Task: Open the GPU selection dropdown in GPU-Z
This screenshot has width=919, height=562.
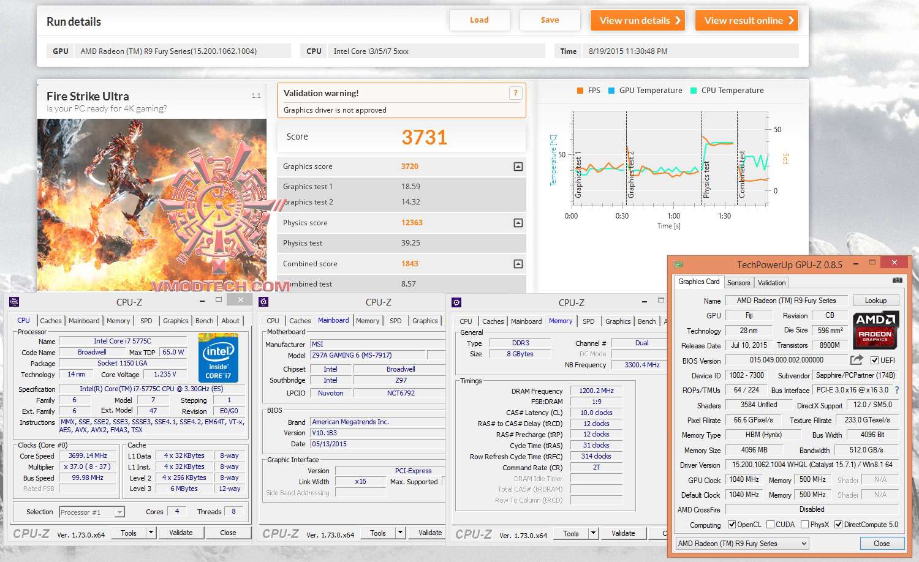Action: point(742,544)
